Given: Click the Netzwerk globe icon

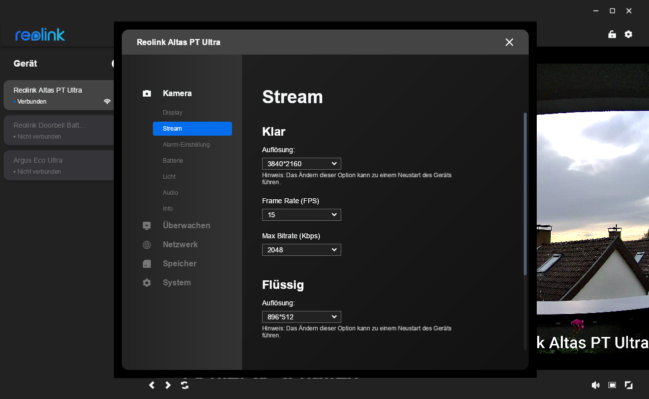Looking at the screenshot, I should (147, 245).
